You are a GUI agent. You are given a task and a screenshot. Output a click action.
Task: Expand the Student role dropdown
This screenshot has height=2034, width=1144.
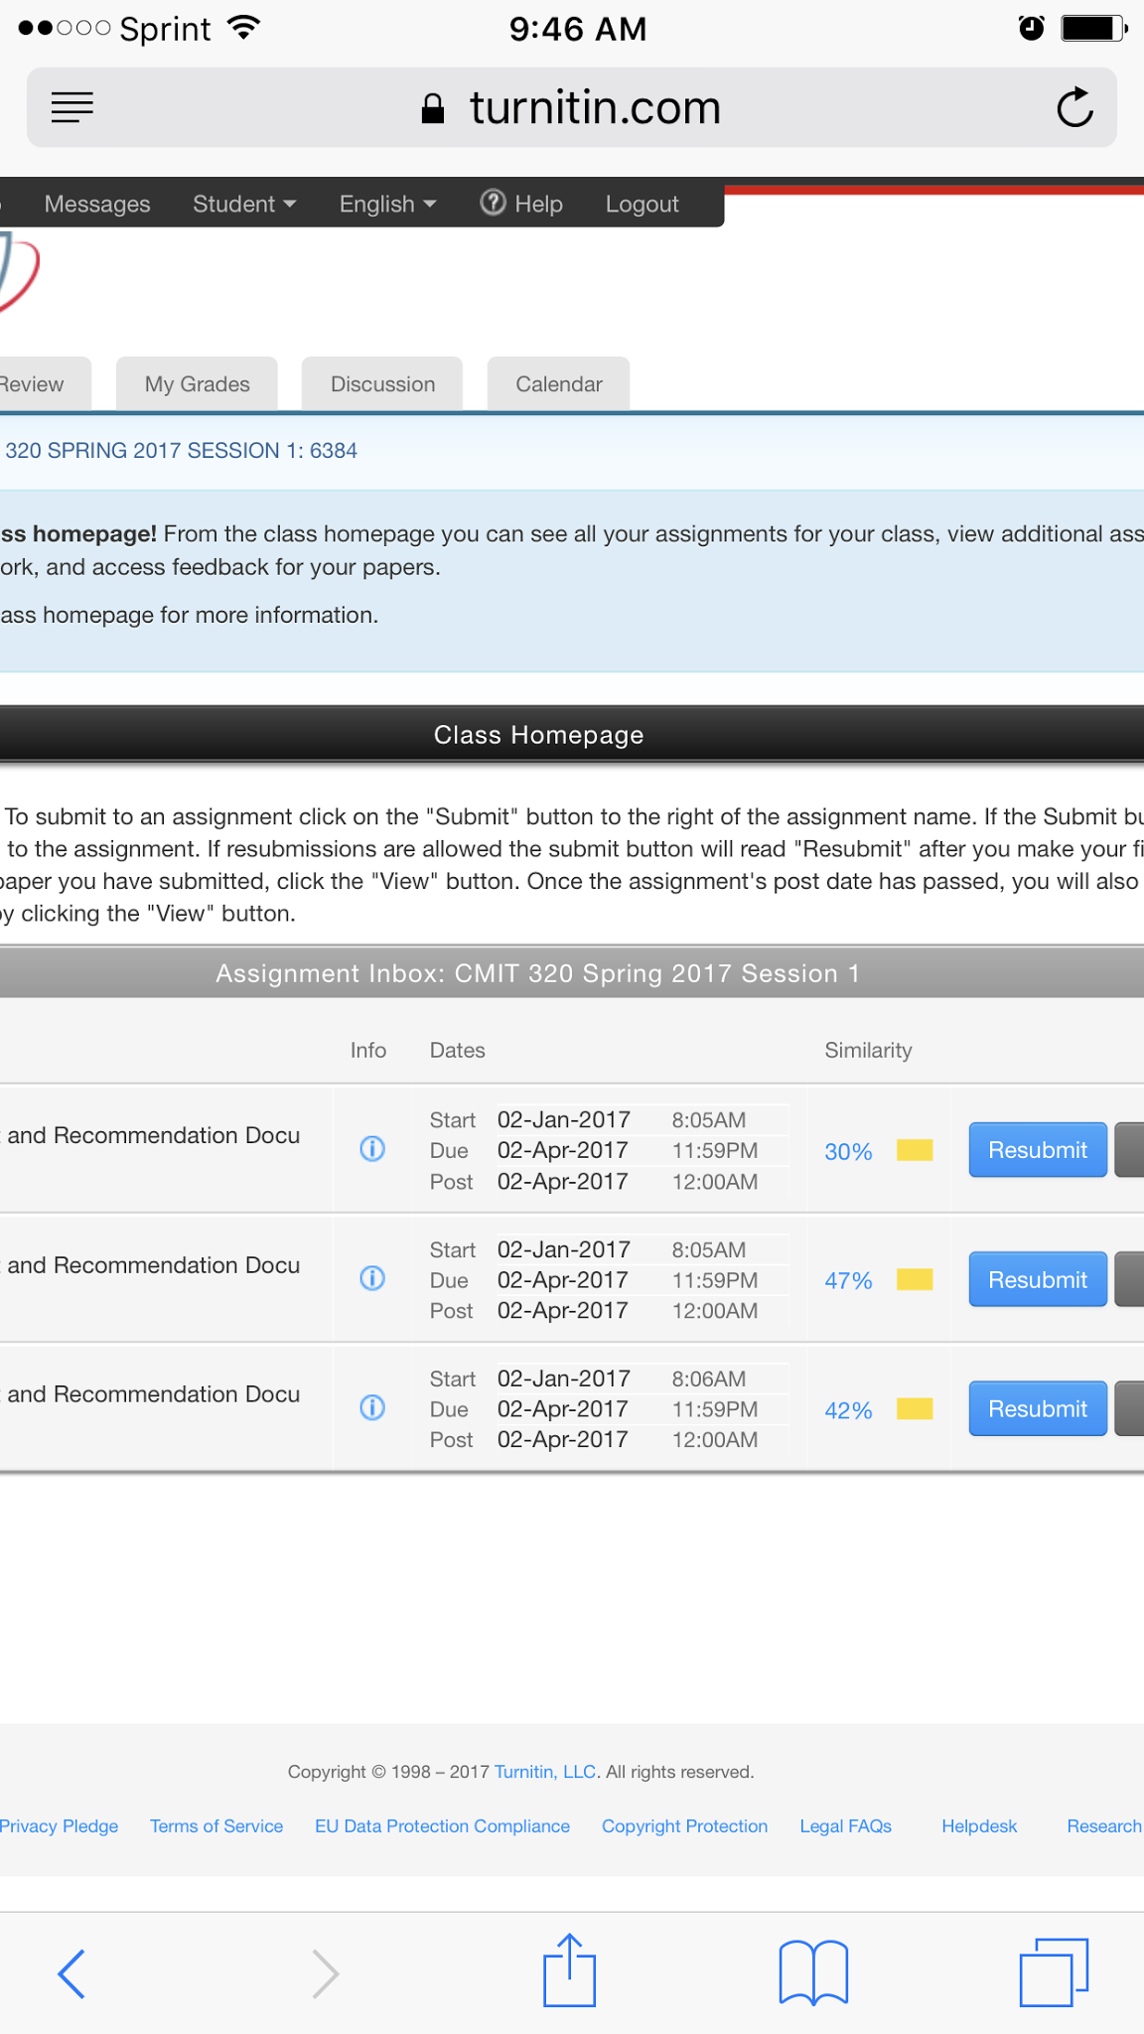tap(244, 204)
